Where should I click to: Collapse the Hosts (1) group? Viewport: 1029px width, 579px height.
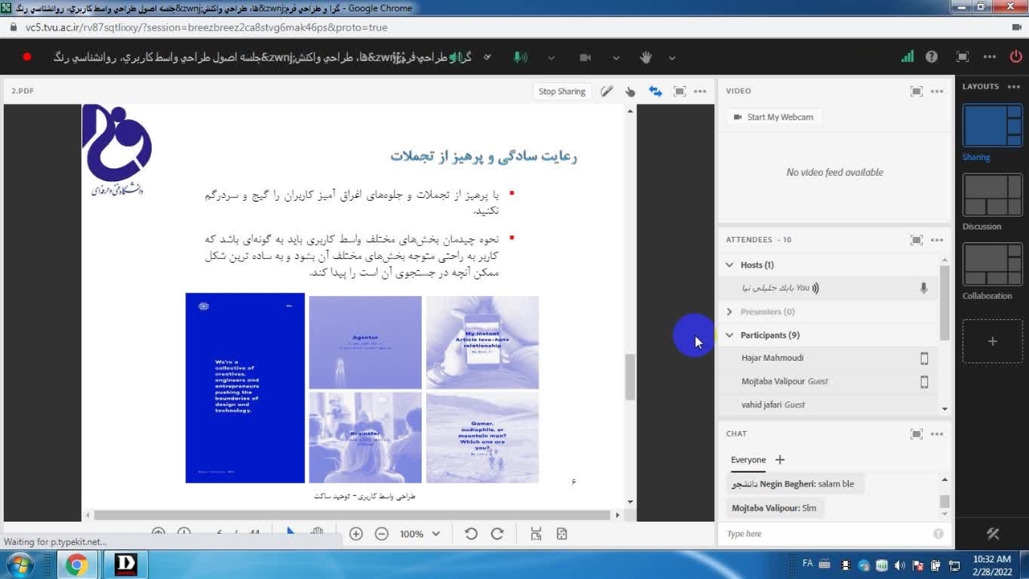pyautogui.click(x=730, y=265)
